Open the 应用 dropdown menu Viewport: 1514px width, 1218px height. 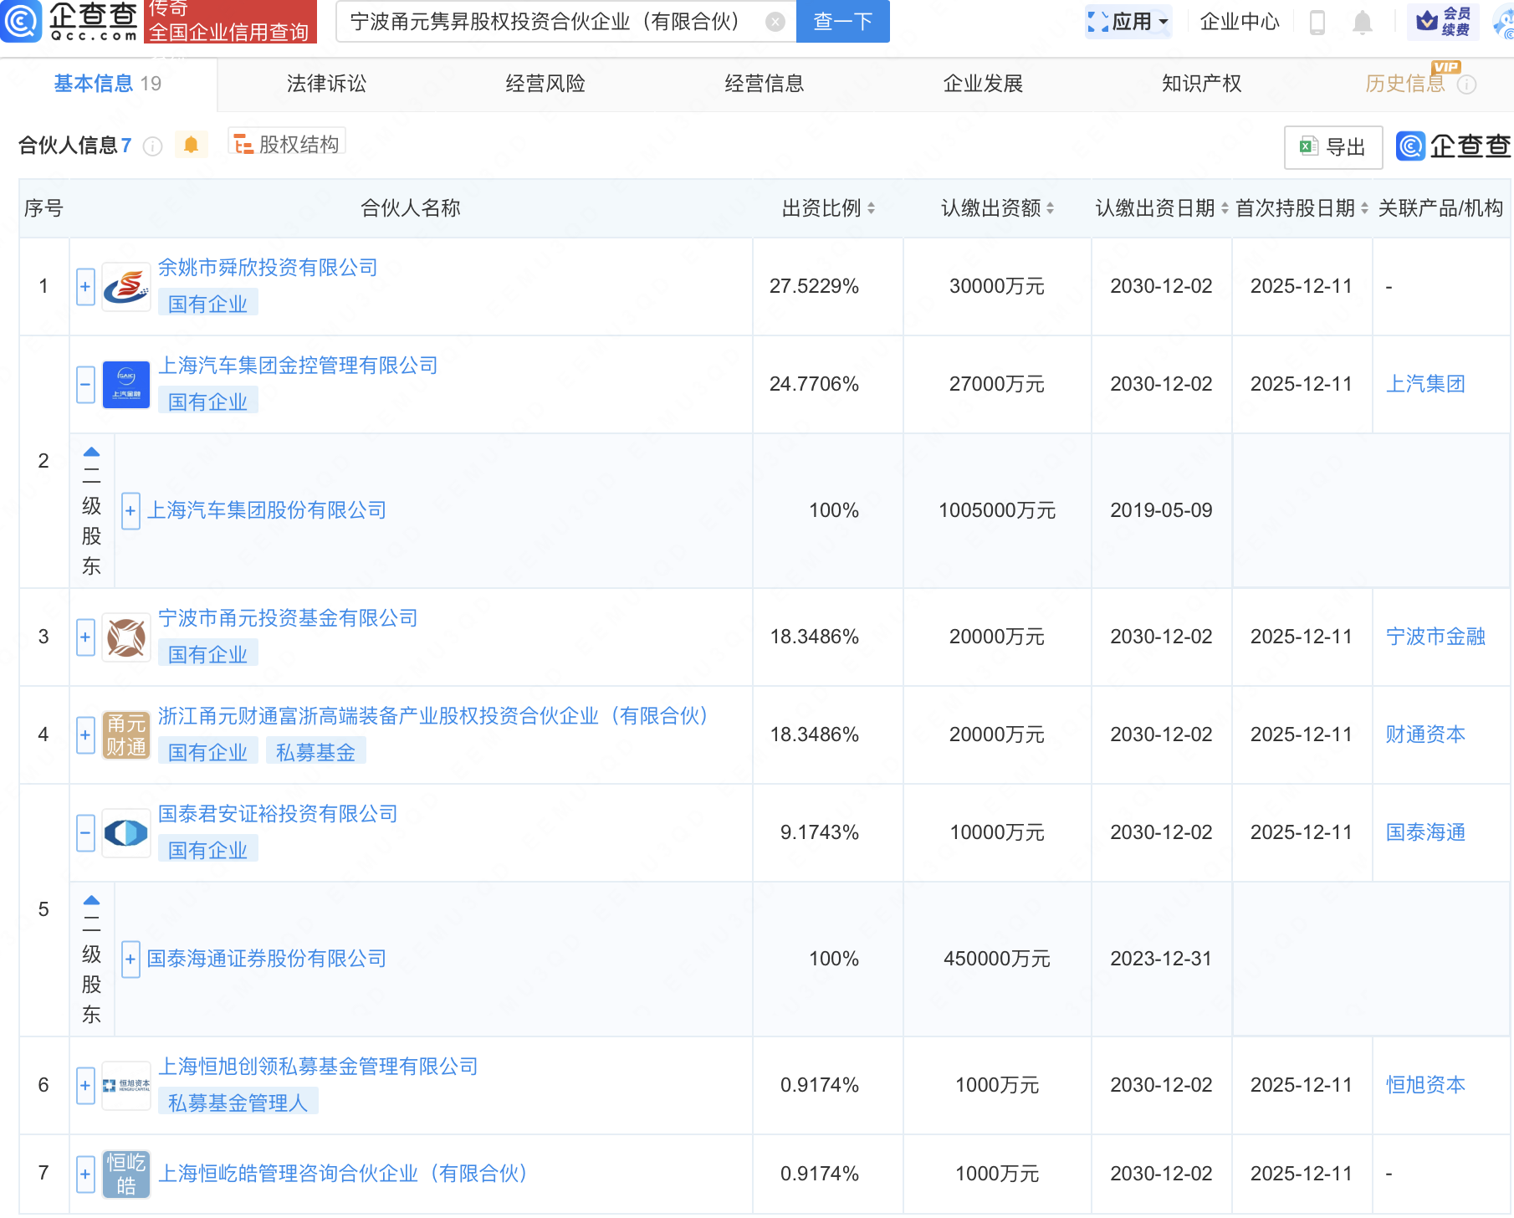point(1128,22)
